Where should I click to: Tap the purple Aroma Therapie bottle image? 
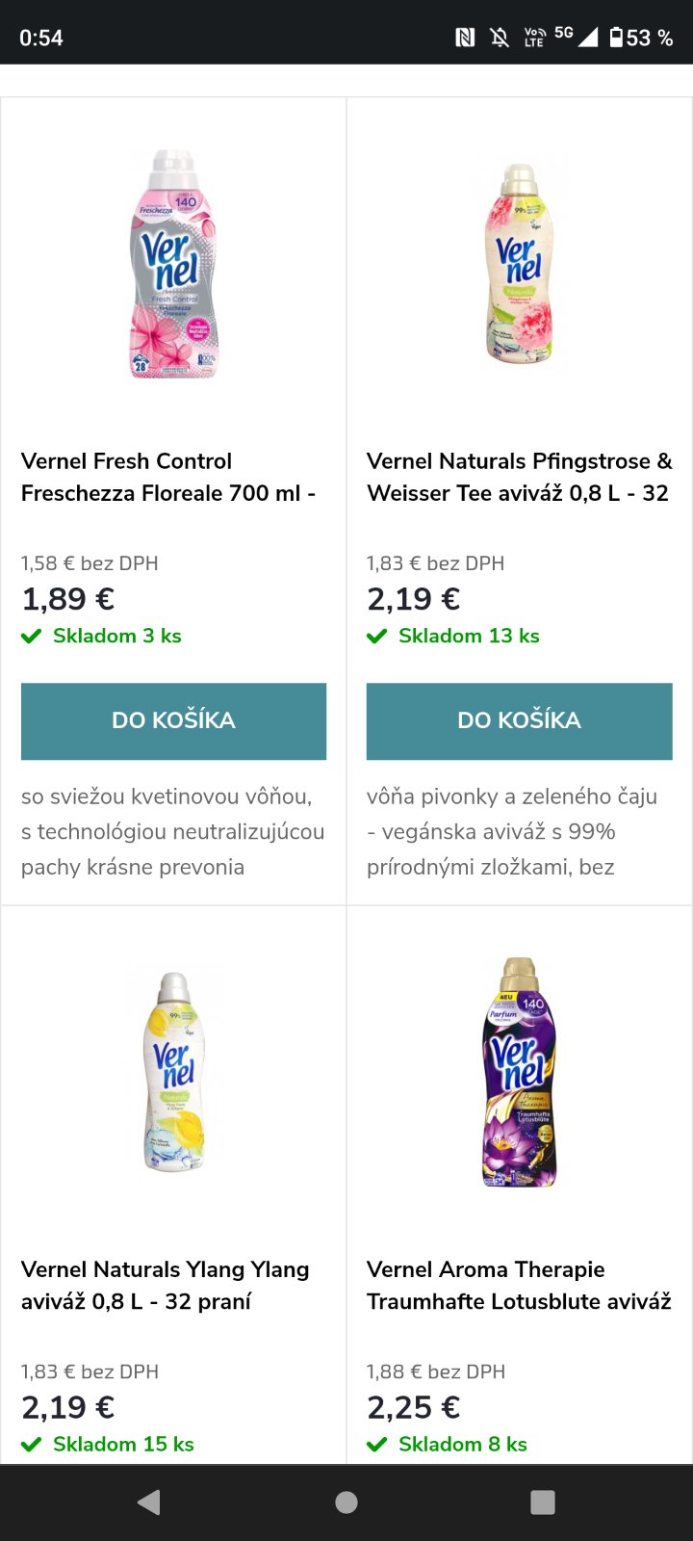[x=520, y=1072]
